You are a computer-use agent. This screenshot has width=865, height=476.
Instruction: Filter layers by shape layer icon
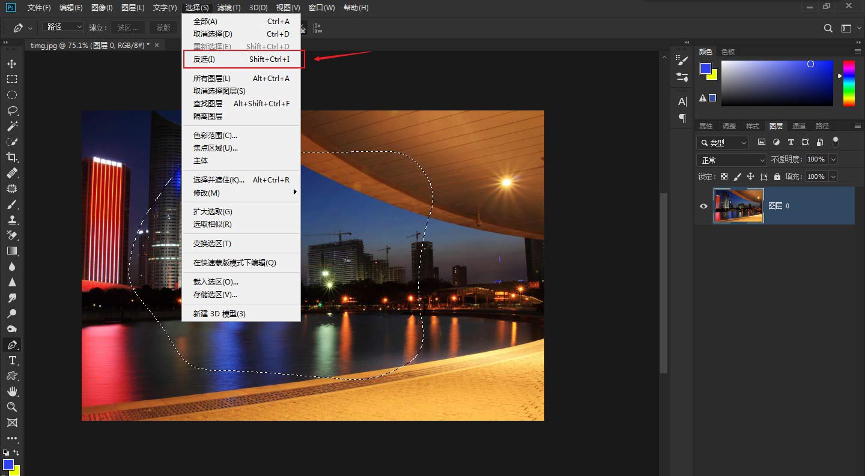point(805,142)
